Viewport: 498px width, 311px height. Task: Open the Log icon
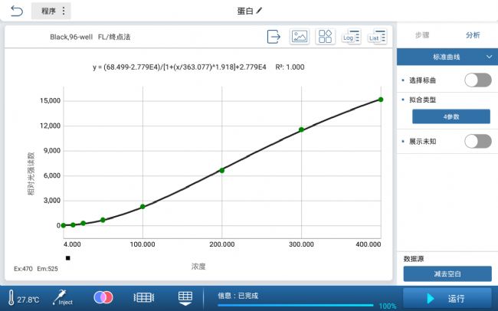351,37
